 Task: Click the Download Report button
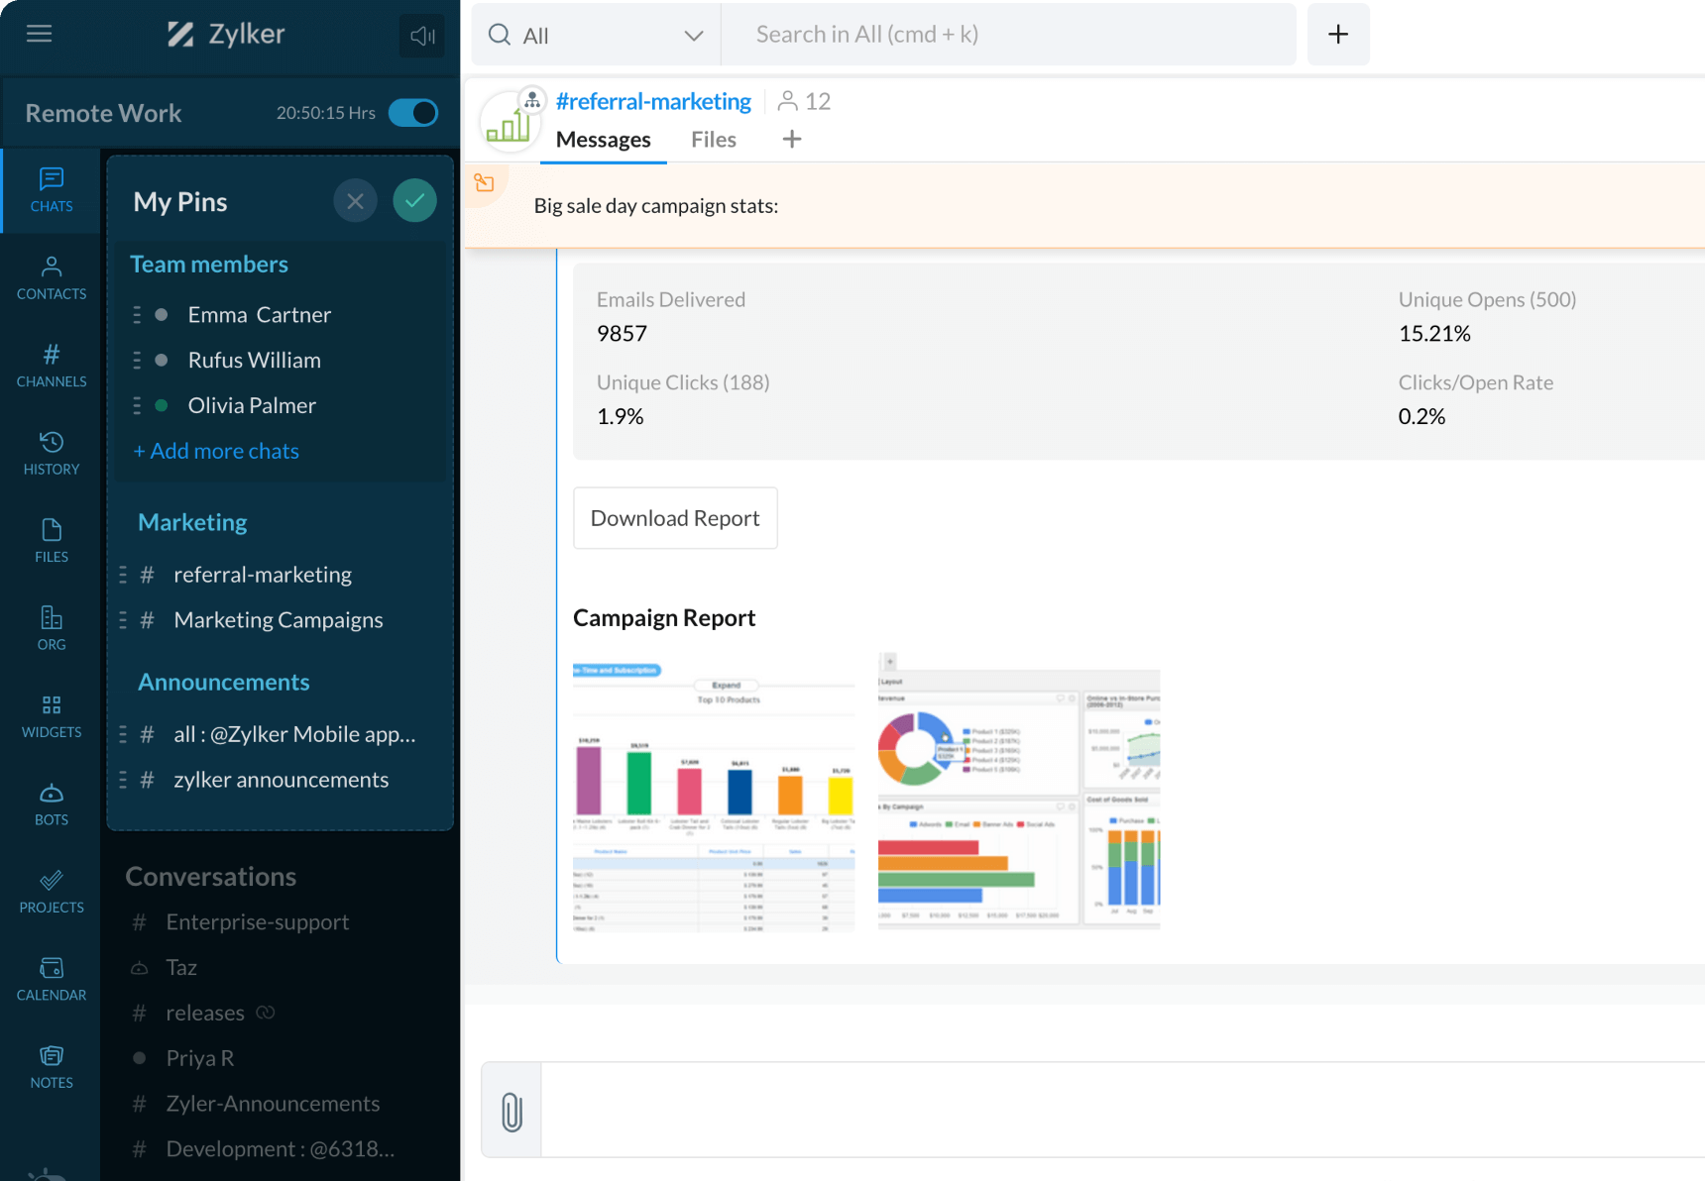point(675,517)
